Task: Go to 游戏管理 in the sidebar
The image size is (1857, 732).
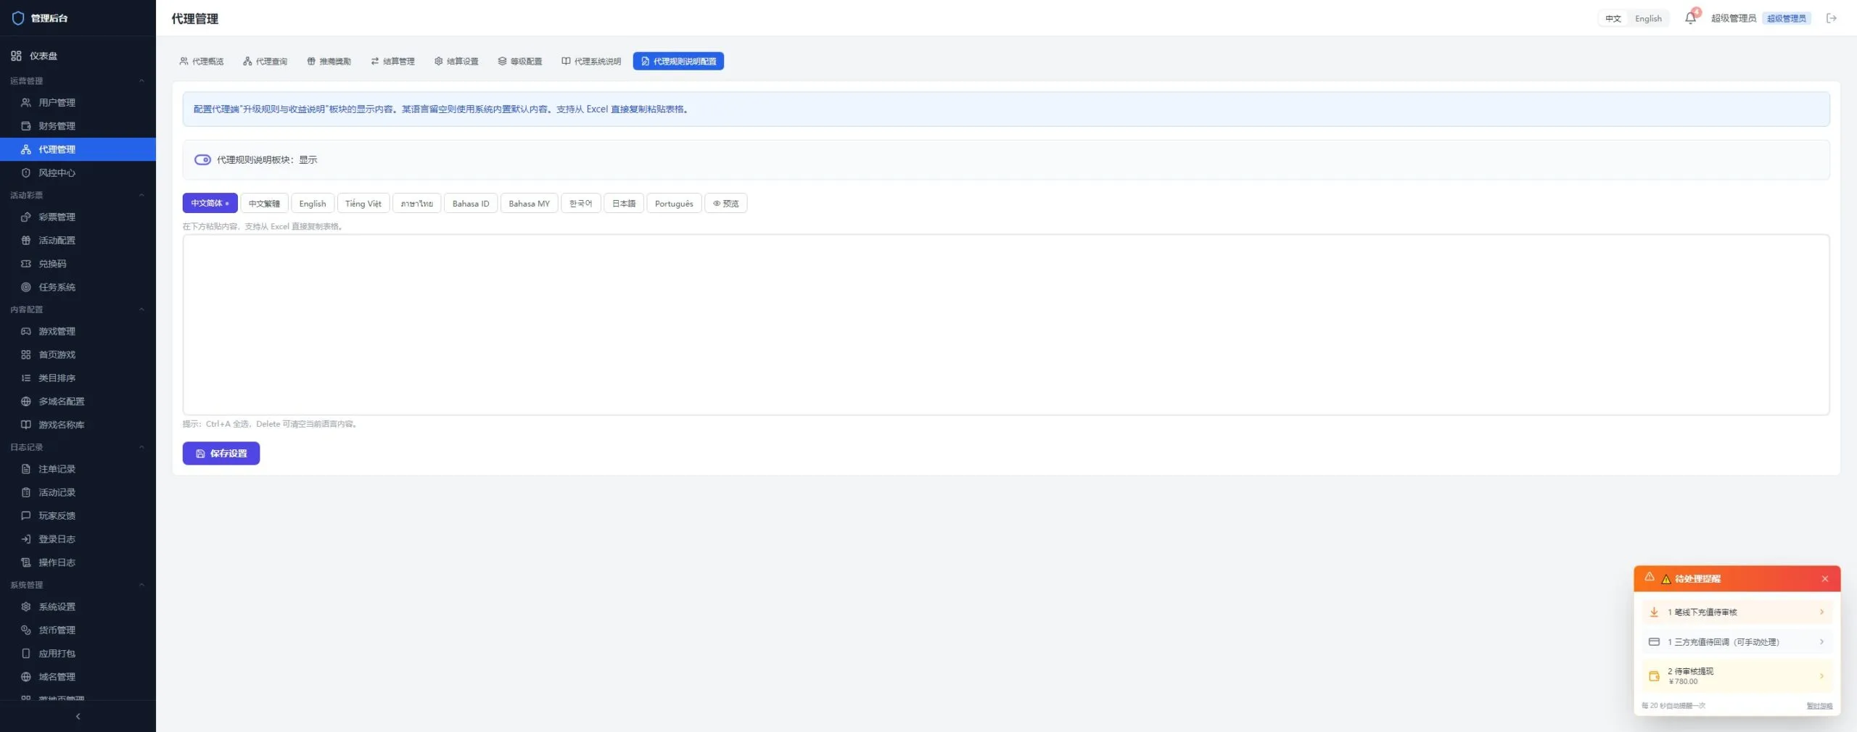Action: pos(78,331)
